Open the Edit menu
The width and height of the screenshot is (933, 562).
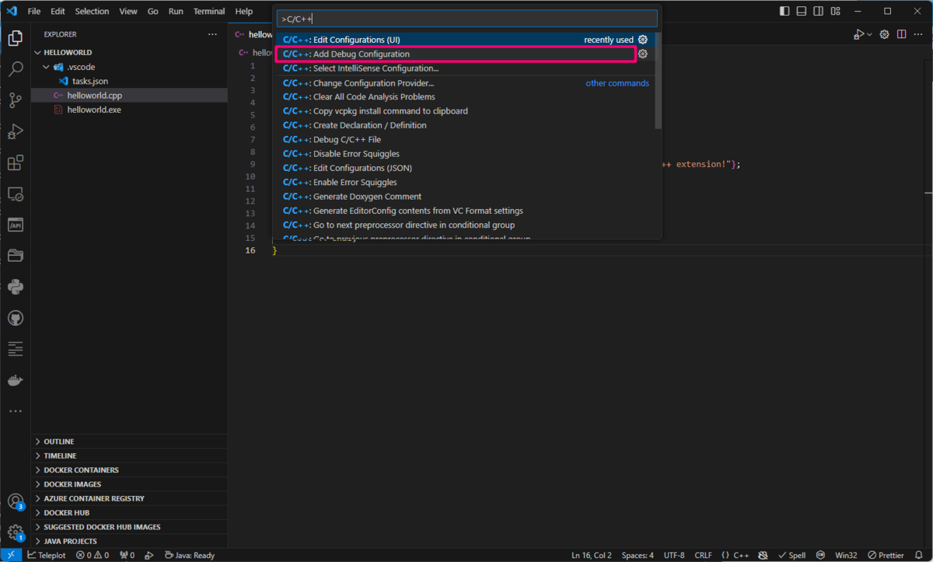coord(58,12)
